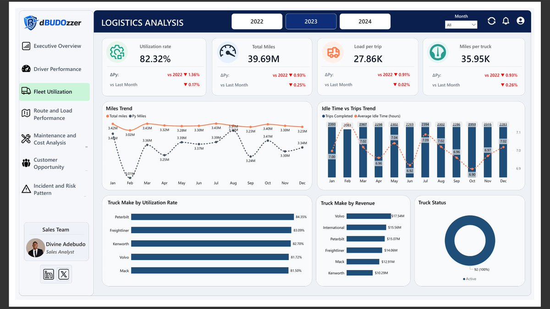Click the Oct trips completed bar
Screen dimensions: 550x309
coord(472,150)
